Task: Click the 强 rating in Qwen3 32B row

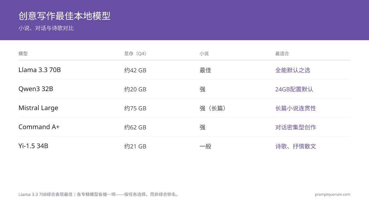Action: [202, 89]
